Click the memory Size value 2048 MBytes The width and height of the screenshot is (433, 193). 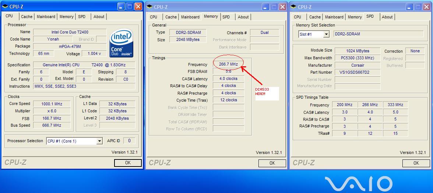coord(188,40)
